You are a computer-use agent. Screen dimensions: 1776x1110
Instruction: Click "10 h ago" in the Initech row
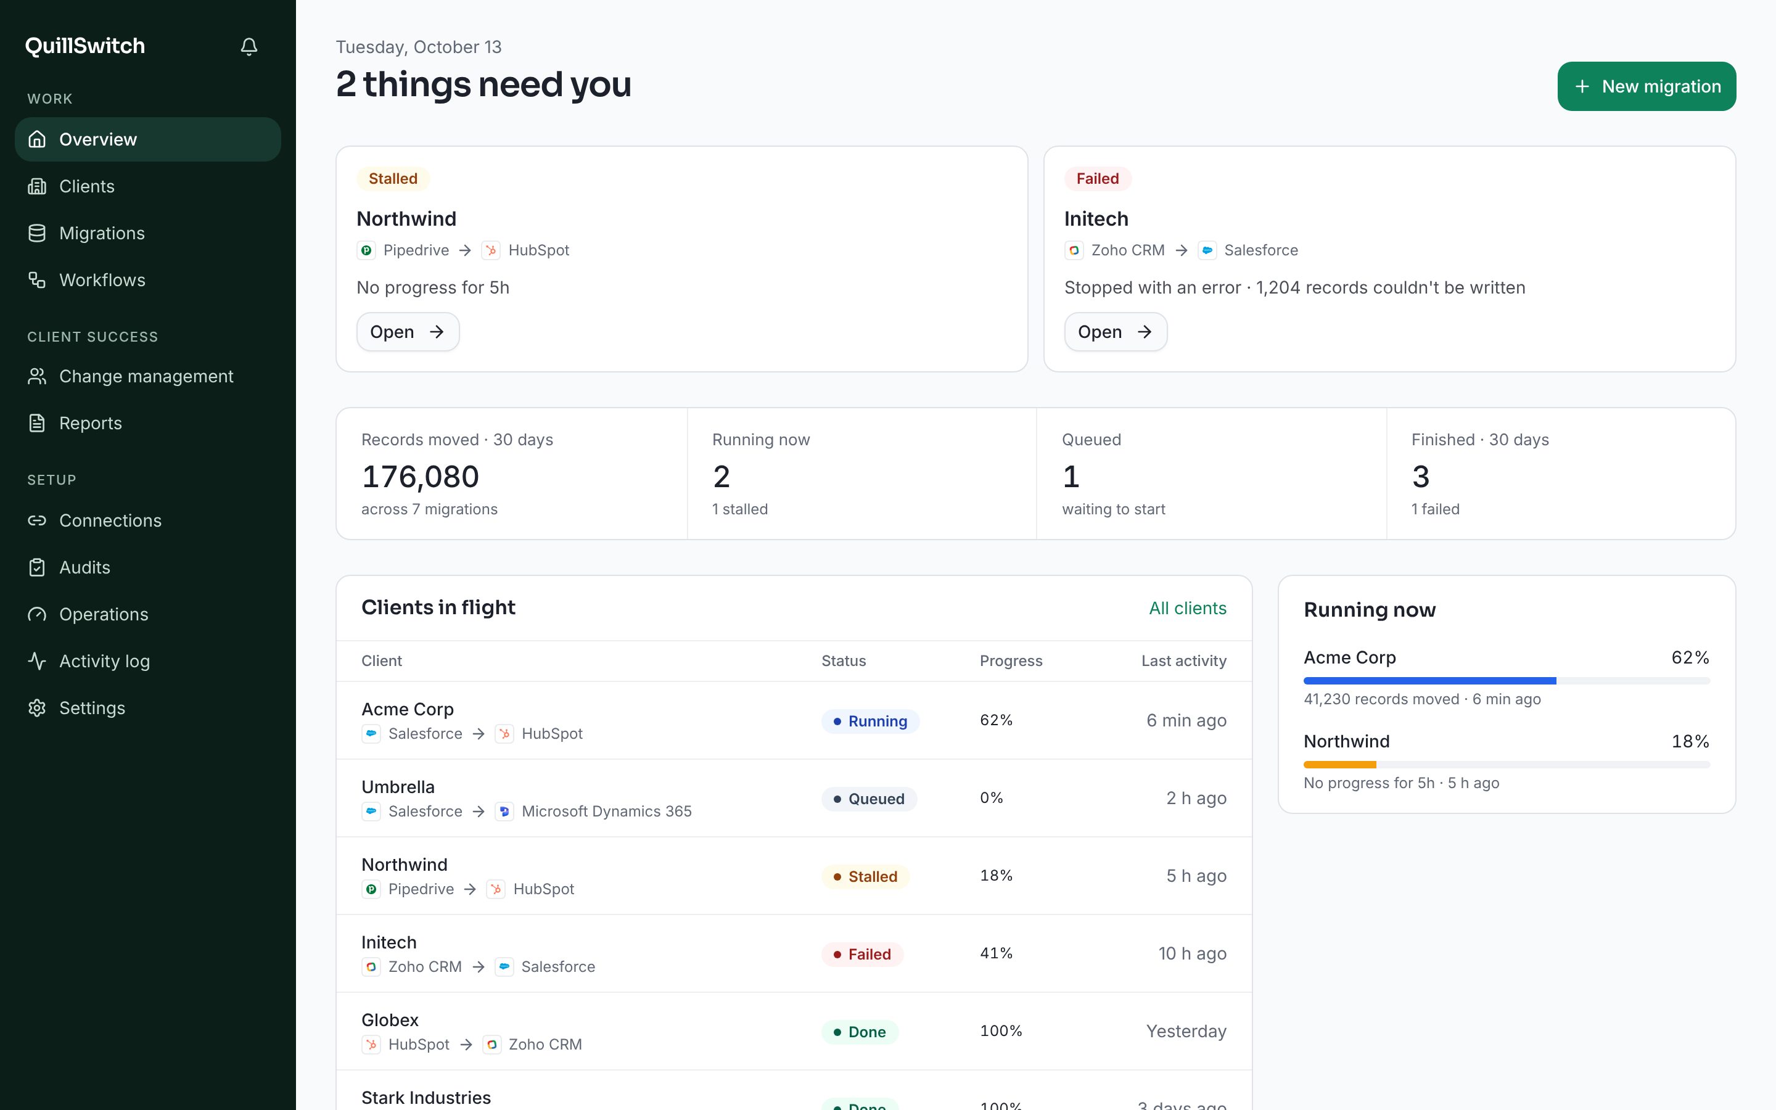tap(1192, 953)
